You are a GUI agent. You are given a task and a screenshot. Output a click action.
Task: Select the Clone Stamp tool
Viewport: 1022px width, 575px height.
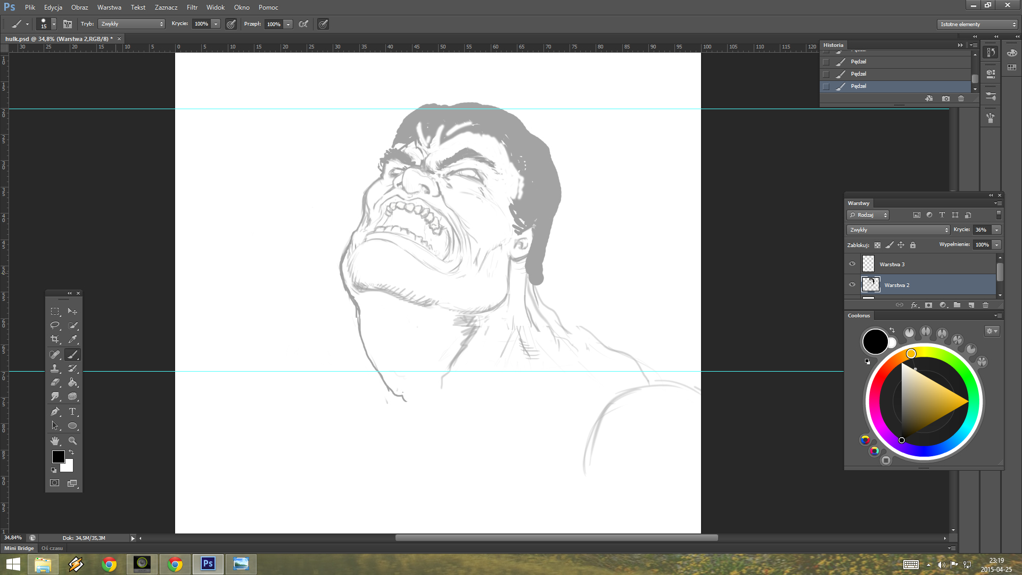point(55,368)
